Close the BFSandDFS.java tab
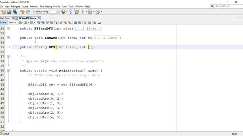This screenshot has width=243, height=136. tap(39, 18)
